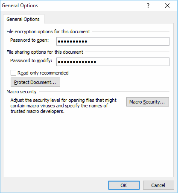The width and height of the screenshot is (178, 193).
Task: Dismiss the dialog with Cancel
Action: (x=158, y=185)
